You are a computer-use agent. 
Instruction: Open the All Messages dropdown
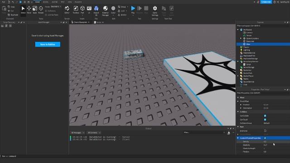[x=77, y=133]
